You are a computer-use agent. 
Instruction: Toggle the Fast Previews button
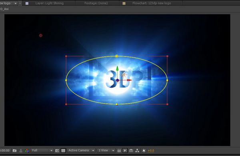pos(125,151)
